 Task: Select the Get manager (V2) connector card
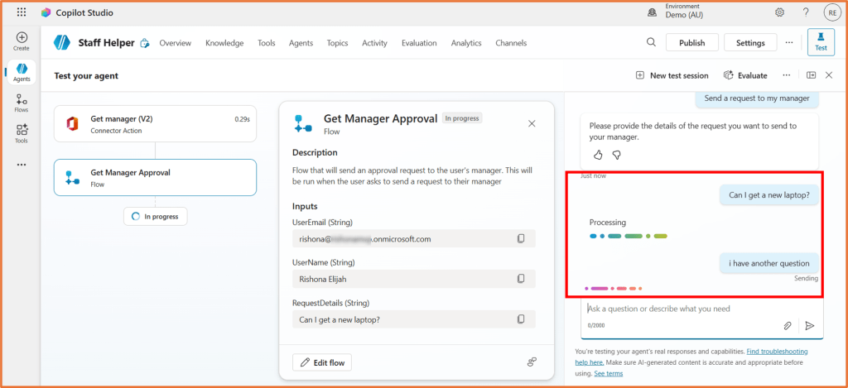(x=155, y=124)
